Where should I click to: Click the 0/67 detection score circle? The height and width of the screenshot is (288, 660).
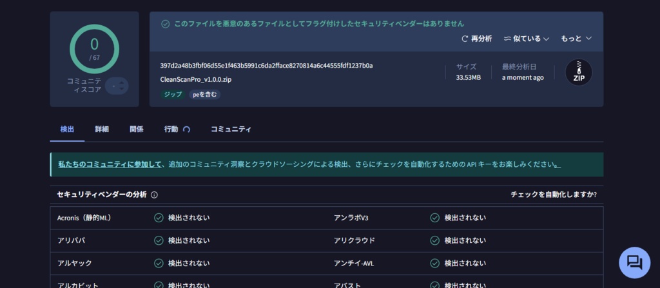pyautogui.click(x=94, y=49)
